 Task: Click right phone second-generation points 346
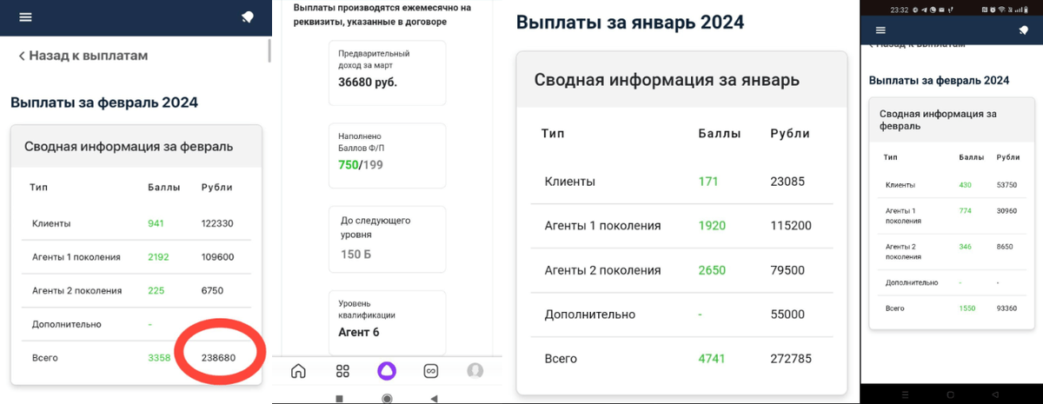pyautogui.click(x=965, y=247)
